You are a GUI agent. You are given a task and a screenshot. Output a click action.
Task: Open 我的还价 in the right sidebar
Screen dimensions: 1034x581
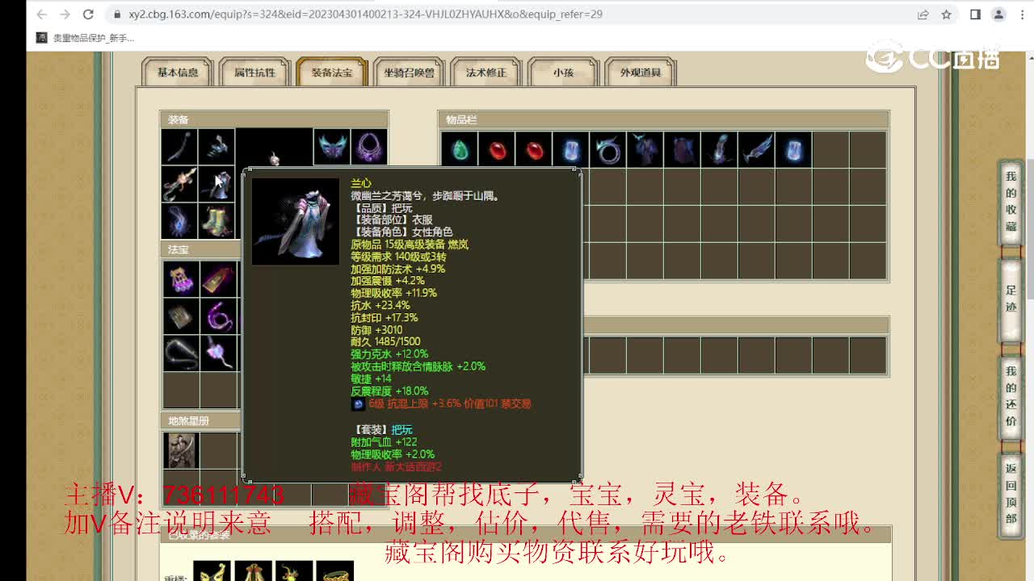(x=1011, y=396)
